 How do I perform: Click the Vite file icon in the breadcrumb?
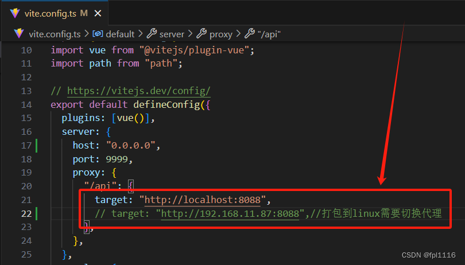point(19,33)
